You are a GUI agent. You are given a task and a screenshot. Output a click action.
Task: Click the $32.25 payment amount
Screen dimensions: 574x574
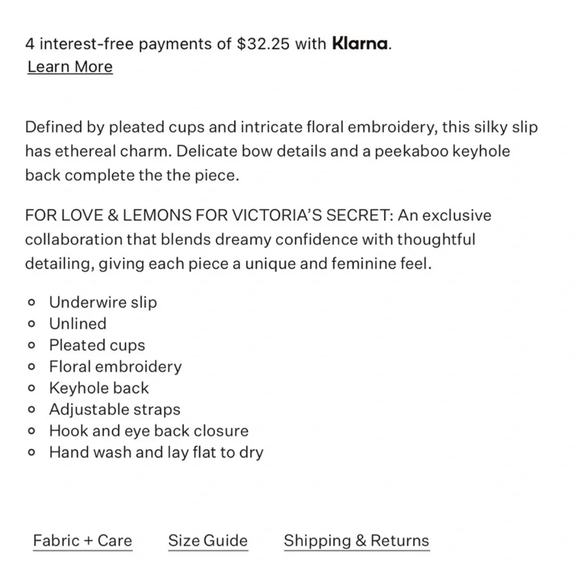point(263,44)
